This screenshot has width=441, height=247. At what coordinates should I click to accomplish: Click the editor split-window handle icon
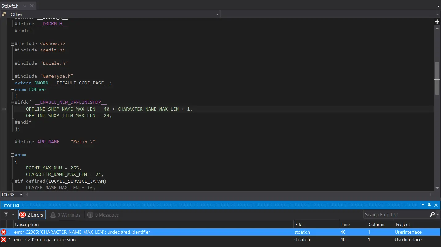437,22
